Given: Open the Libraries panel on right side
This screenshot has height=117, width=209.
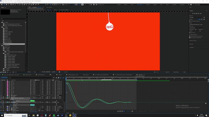Looking at the screenshot, I should (191, 44).
